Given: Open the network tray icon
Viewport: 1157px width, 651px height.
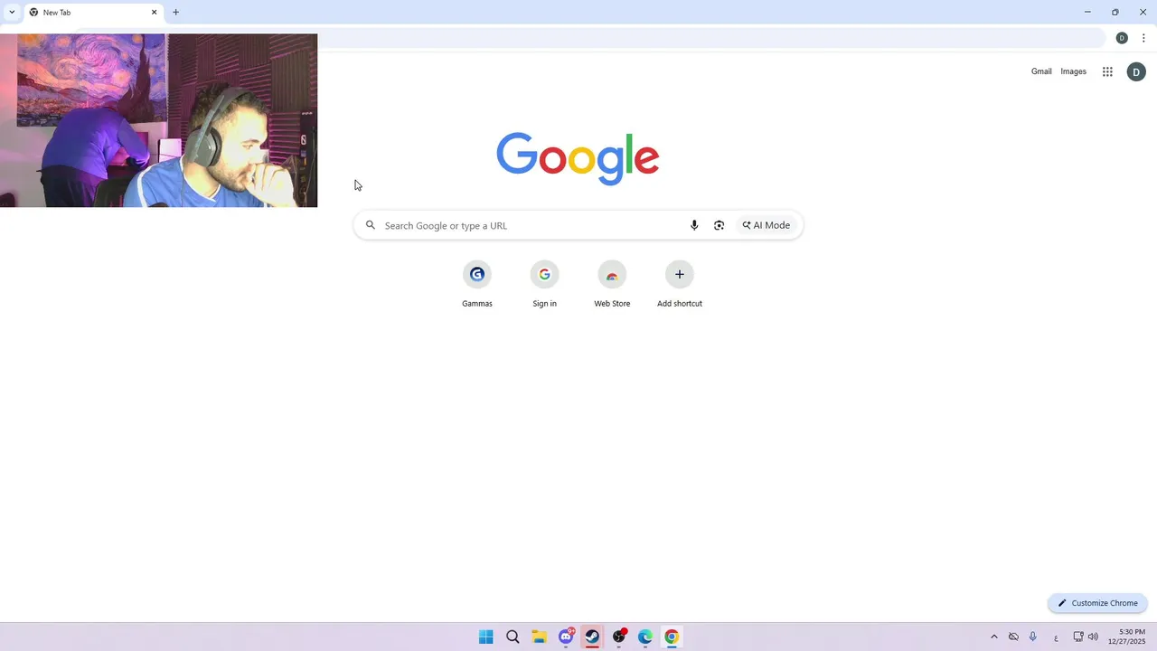Looking at the screenshot, I should [1078, 637].
